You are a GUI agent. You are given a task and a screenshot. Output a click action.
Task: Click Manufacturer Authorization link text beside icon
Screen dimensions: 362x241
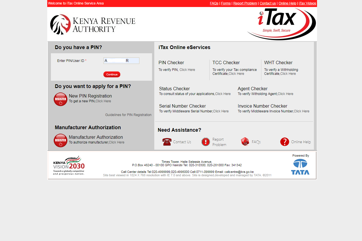96,137
